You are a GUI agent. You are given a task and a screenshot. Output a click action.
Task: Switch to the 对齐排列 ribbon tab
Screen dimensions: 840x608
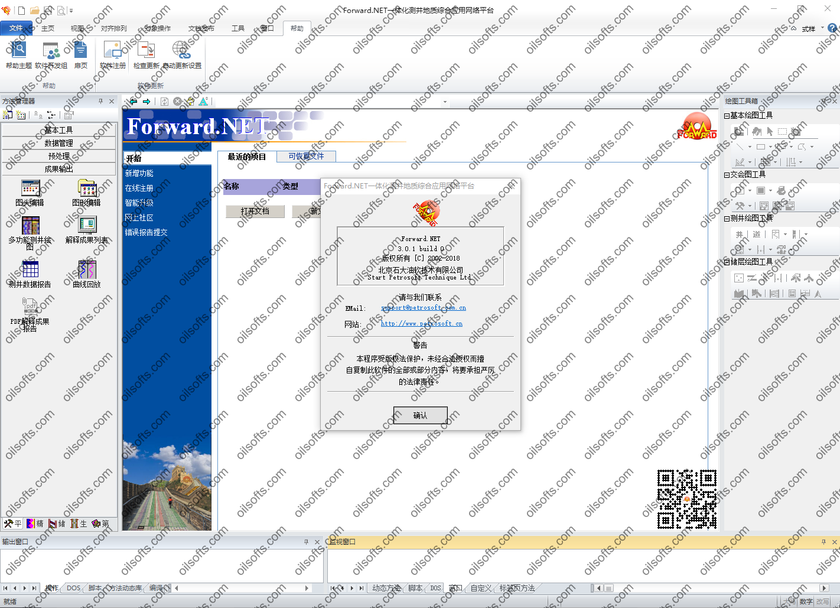click(x=113, y=28)
